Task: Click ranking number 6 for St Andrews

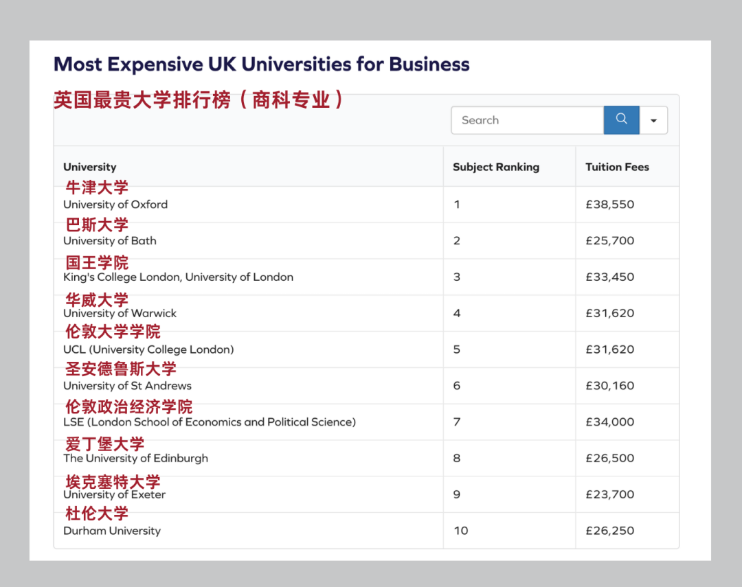Action: point(457,386)
